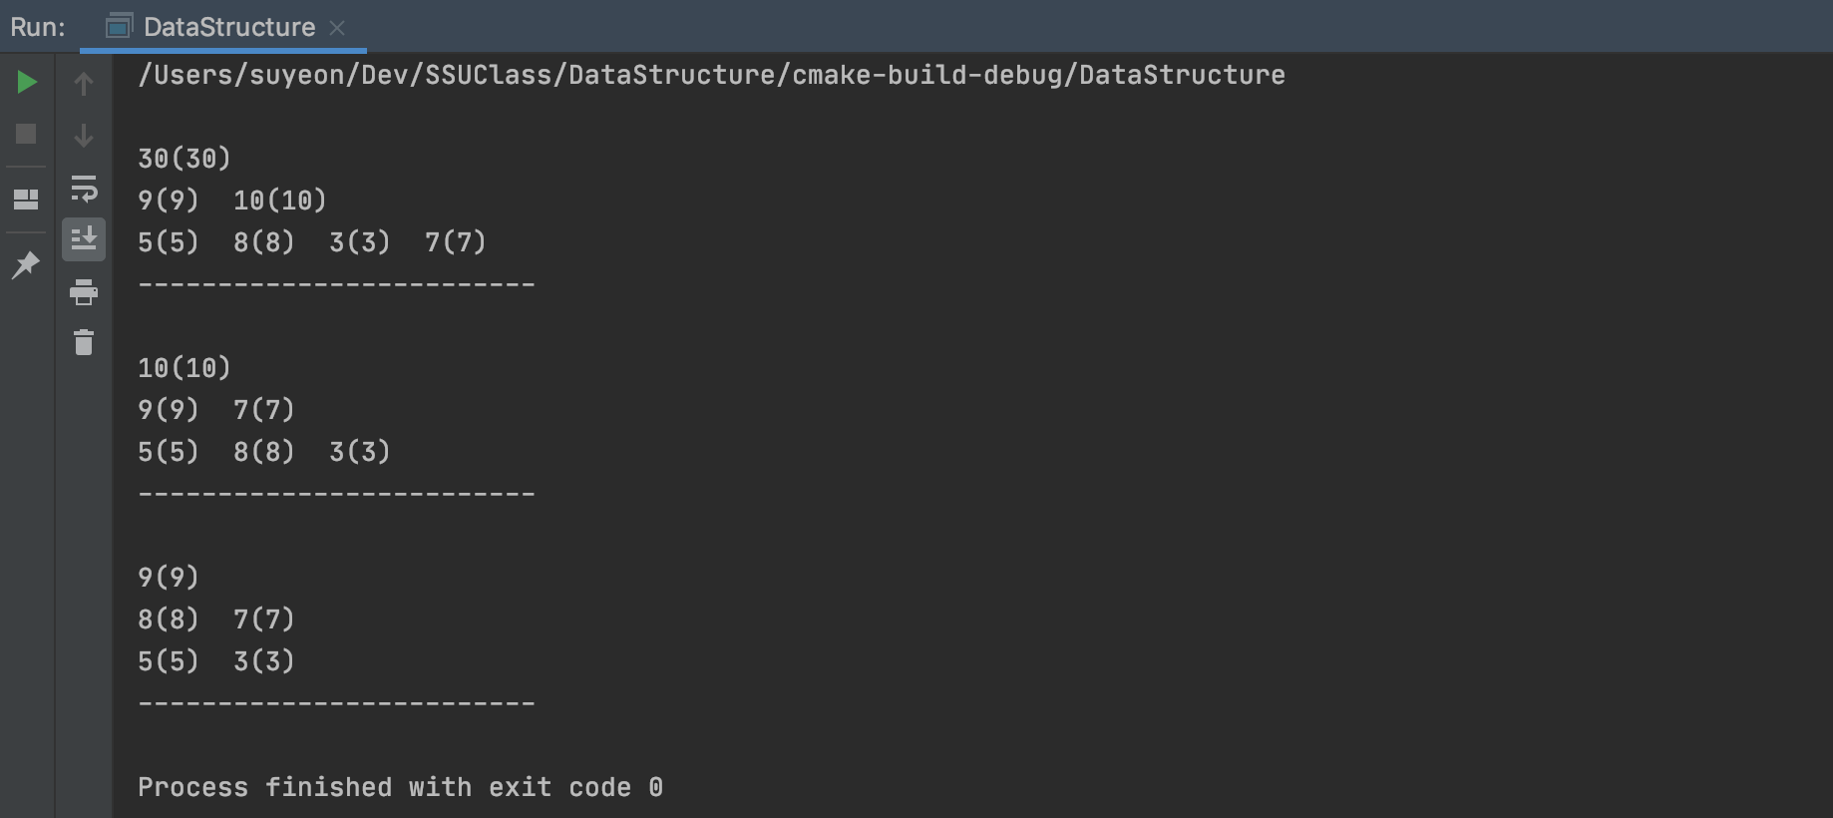Click the Restore Layout icon
The width and height of the screenshot is (1833, 818).
click(26, 200)
